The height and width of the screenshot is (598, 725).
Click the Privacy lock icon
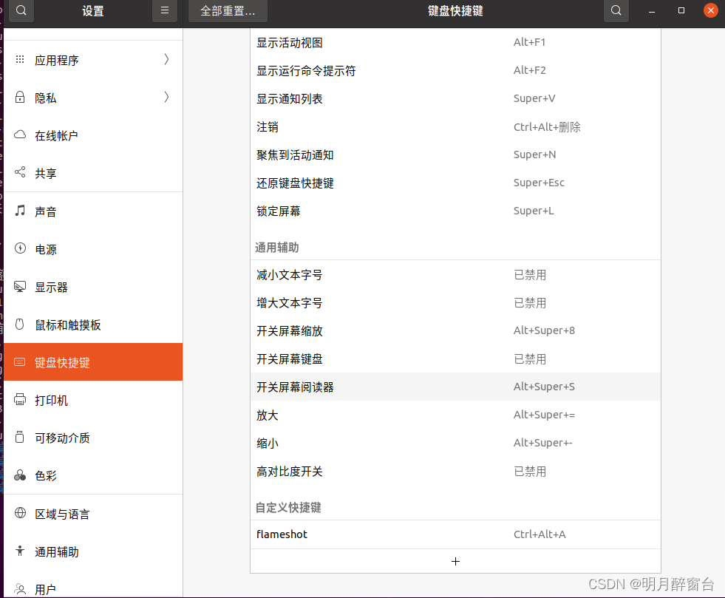20,97
